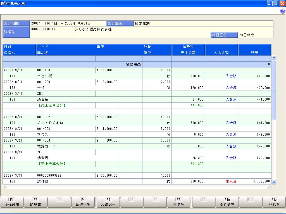Click balance 441,000 in 消費税 row

[255, 99]
